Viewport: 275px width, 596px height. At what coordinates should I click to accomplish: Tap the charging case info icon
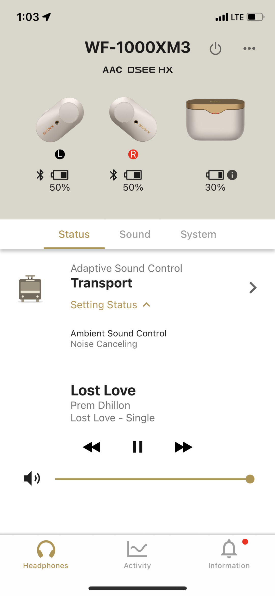tap(232, 175)
